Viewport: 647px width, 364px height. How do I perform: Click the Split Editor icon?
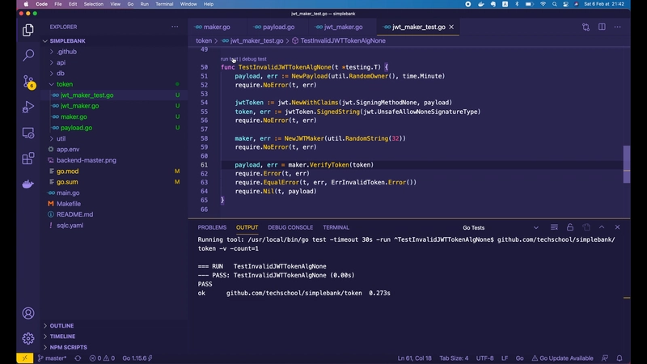[x=602, y=27]
